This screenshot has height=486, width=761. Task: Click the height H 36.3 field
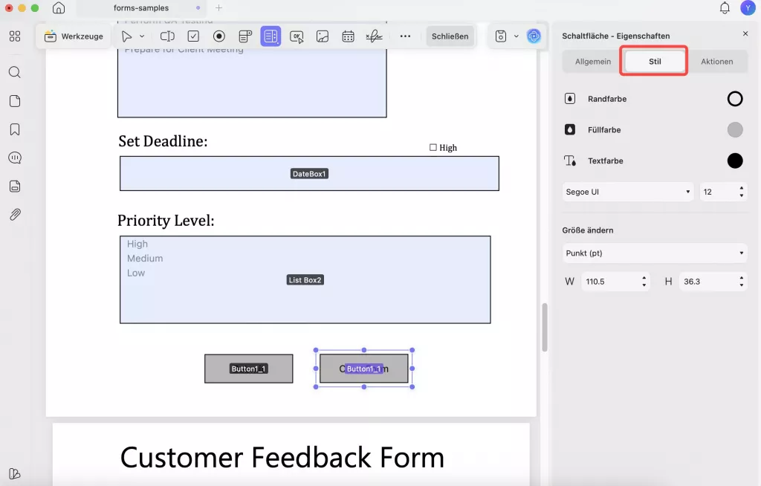coord(707,282)
